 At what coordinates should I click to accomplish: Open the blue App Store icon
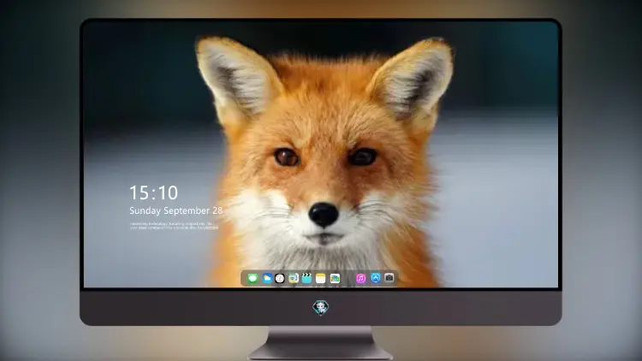pyautogui.click(x=376, y=278)
